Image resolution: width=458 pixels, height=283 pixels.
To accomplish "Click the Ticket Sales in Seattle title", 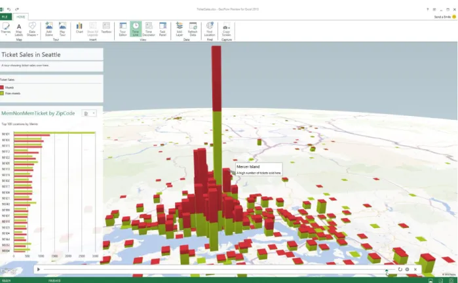I will (x=31, y=54).
